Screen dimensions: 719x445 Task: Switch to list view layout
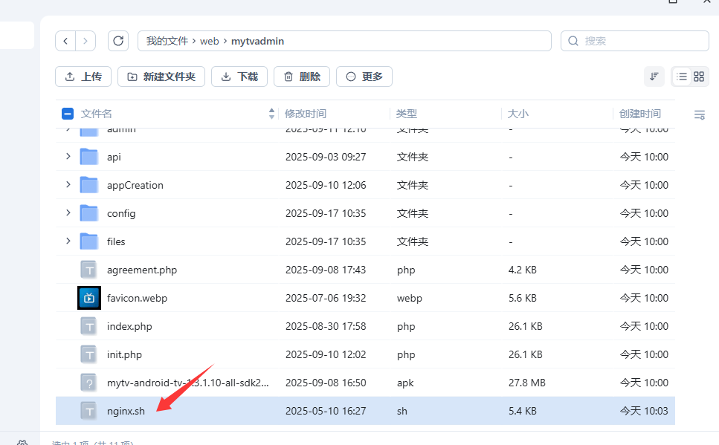click(682, 77)
